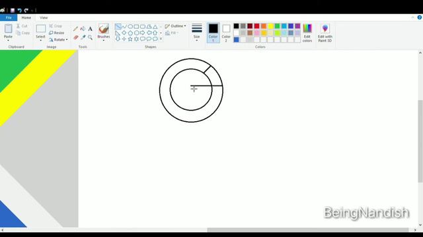
Task: Pick the yellow swatch in top palette row
Action: (270, 26)
